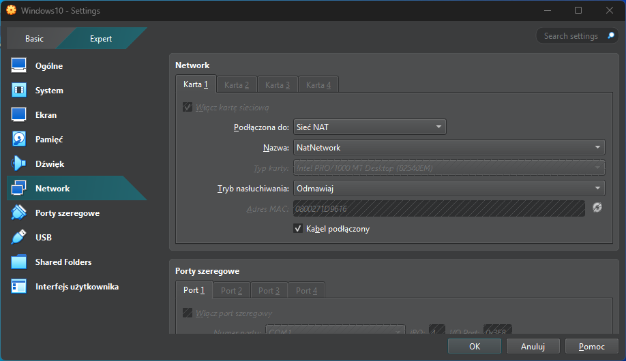Expand the Nazwa NatNetwork dropdown
626x361 pixels.
449,147
